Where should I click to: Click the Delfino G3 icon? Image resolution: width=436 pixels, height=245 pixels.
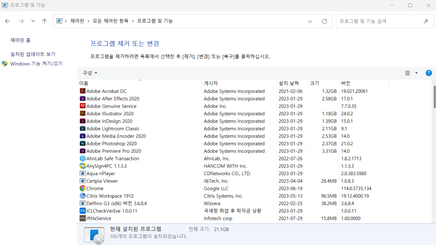pyautogui.click(x=83, y=204)
